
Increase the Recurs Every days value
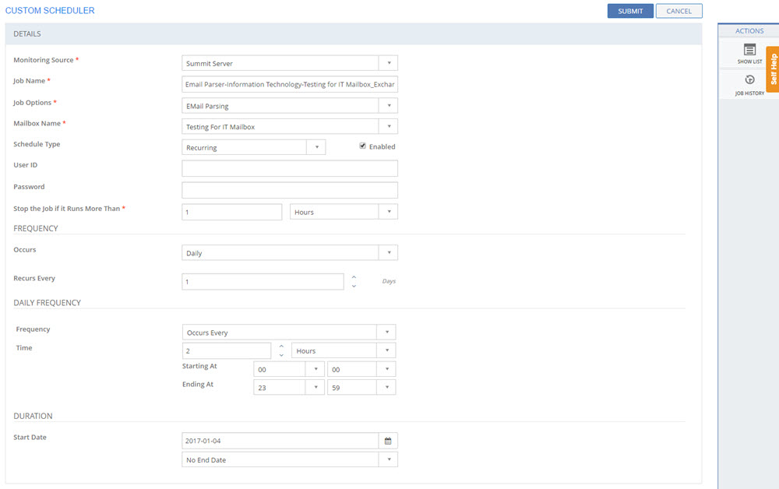[x=354, y=276]
